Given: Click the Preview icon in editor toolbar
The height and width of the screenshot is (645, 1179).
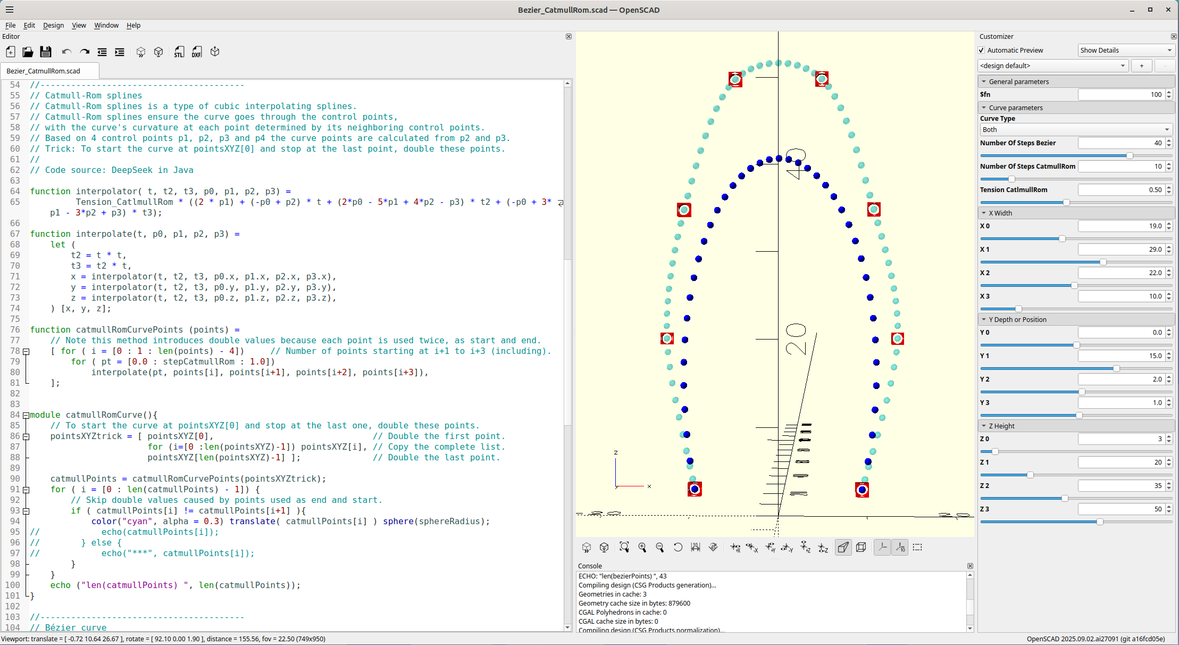Looking at the screenshot, I should coord(141,52).
